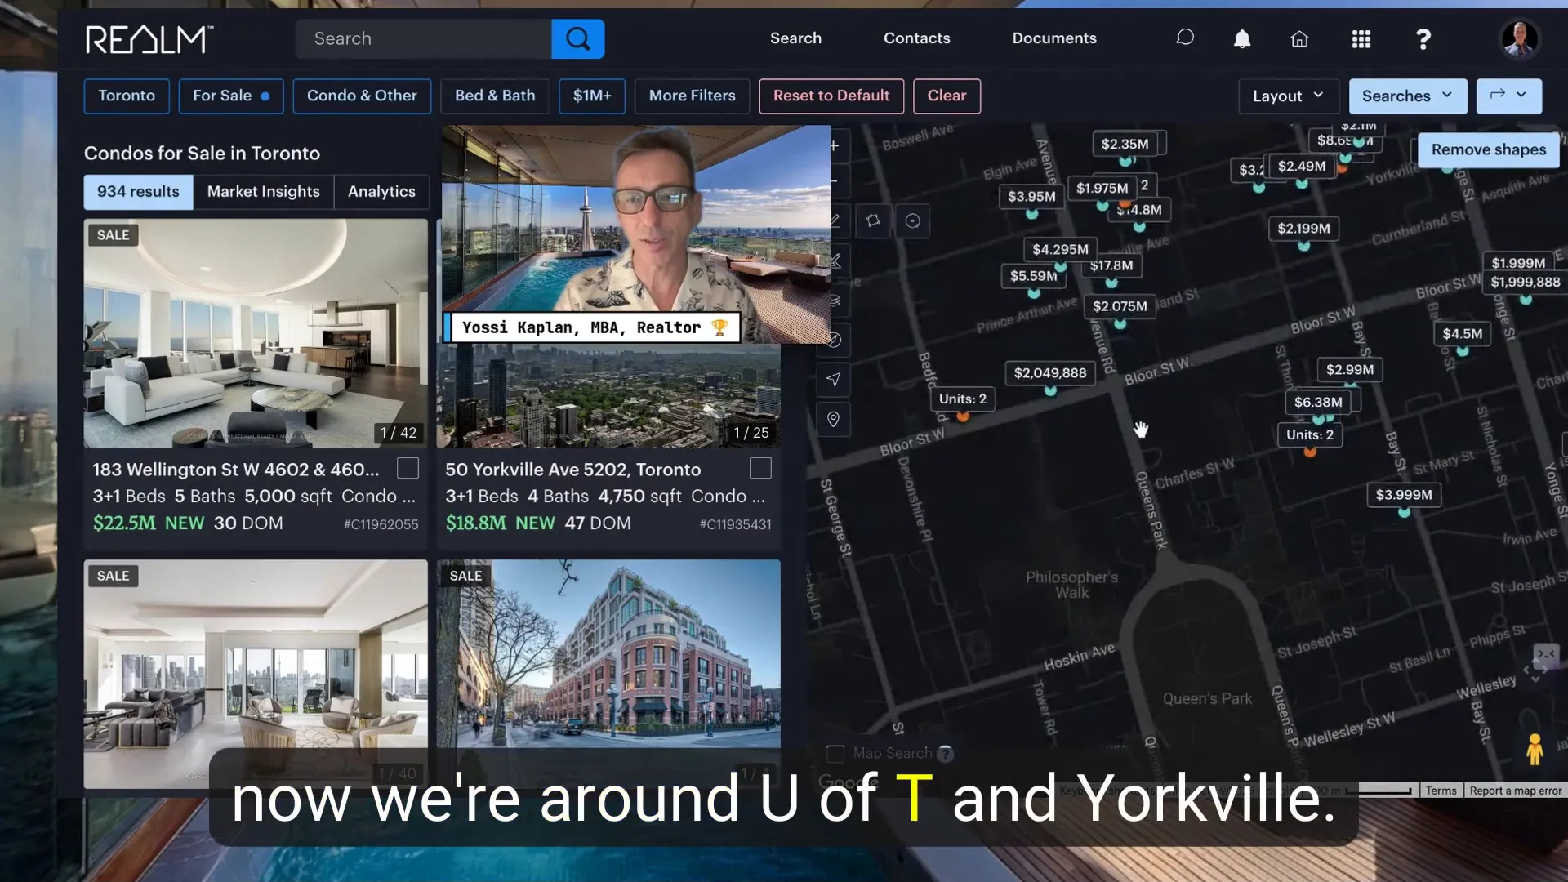Open More Filters
Viewport: 1568px width, 882px height.
point(693,96)
